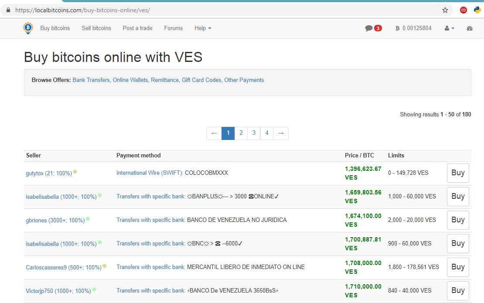
Task: Open seller profile gutytox
Action: click(49, 174)
